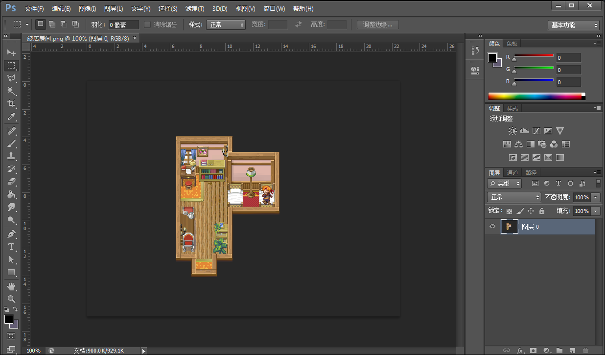
Task: Select the Clone Stamp tool
Action: click(11, 156)
